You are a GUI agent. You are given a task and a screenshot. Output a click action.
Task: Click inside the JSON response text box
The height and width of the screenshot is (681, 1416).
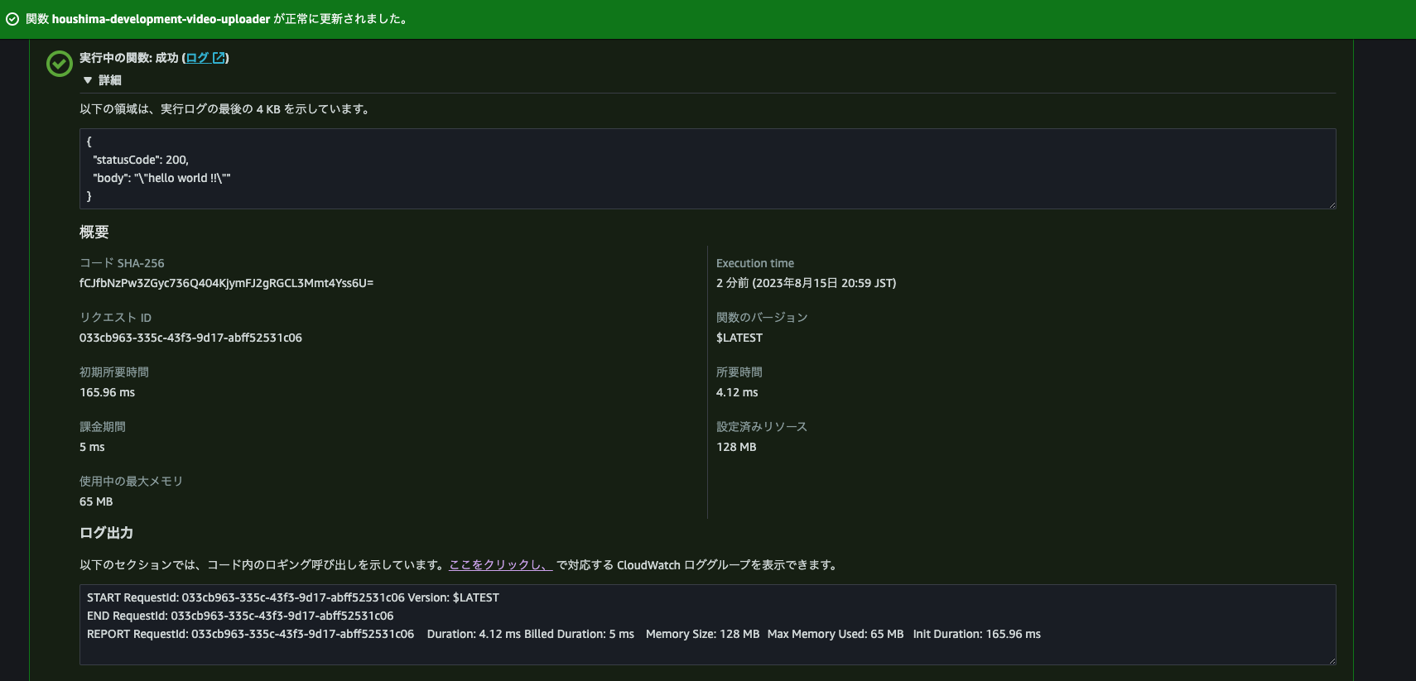(x=707, y=169)
